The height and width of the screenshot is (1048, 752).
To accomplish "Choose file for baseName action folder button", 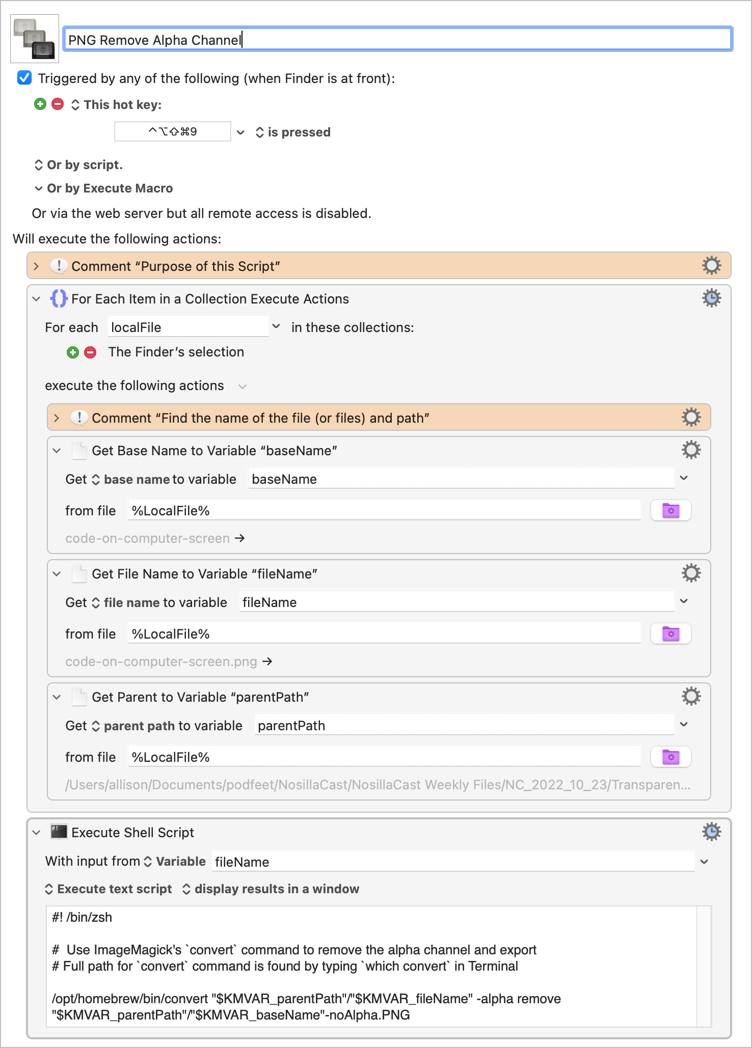I will coord(670,511).
